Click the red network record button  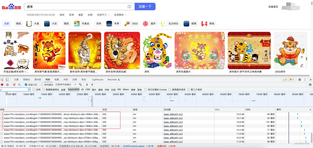tap(2, 85)
